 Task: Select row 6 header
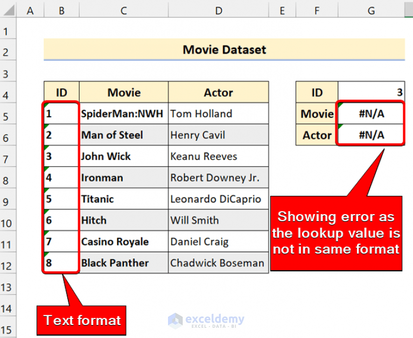pos(8,135)
